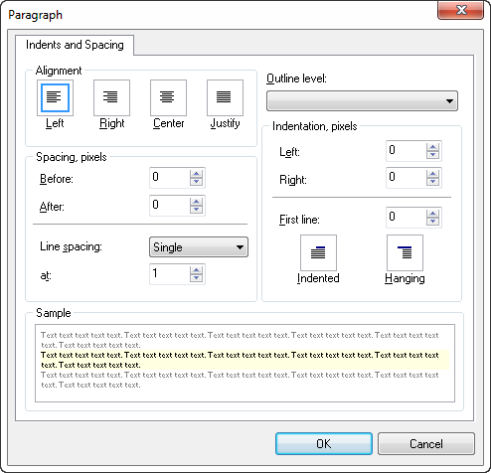Select Right alignment icon

(111, 97)
